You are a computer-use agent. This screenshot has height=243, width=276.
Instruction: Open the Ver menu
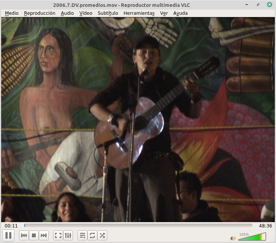pyautogui.click(x=164, y=13)
